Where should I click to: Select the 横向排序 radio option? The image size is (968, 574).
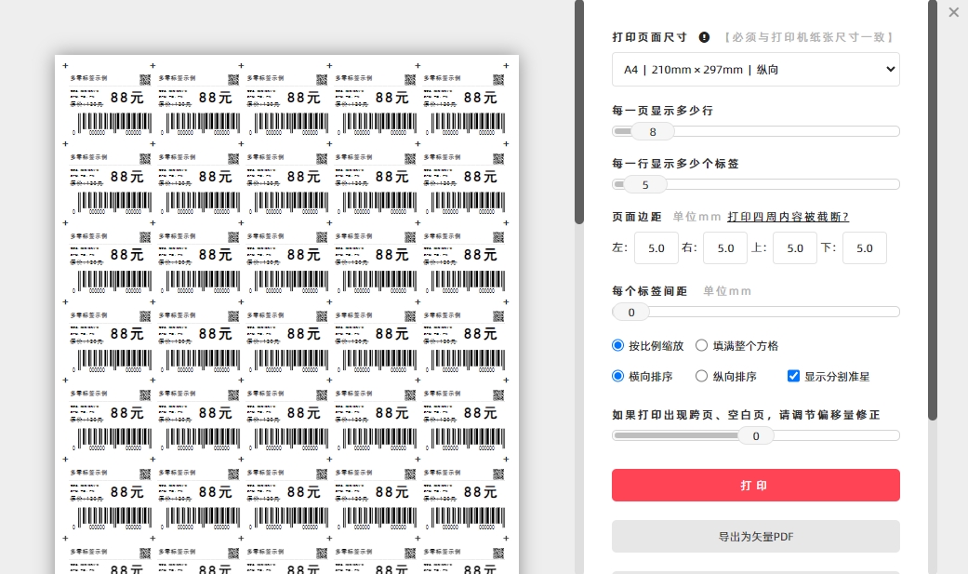[x=618, y=376]
